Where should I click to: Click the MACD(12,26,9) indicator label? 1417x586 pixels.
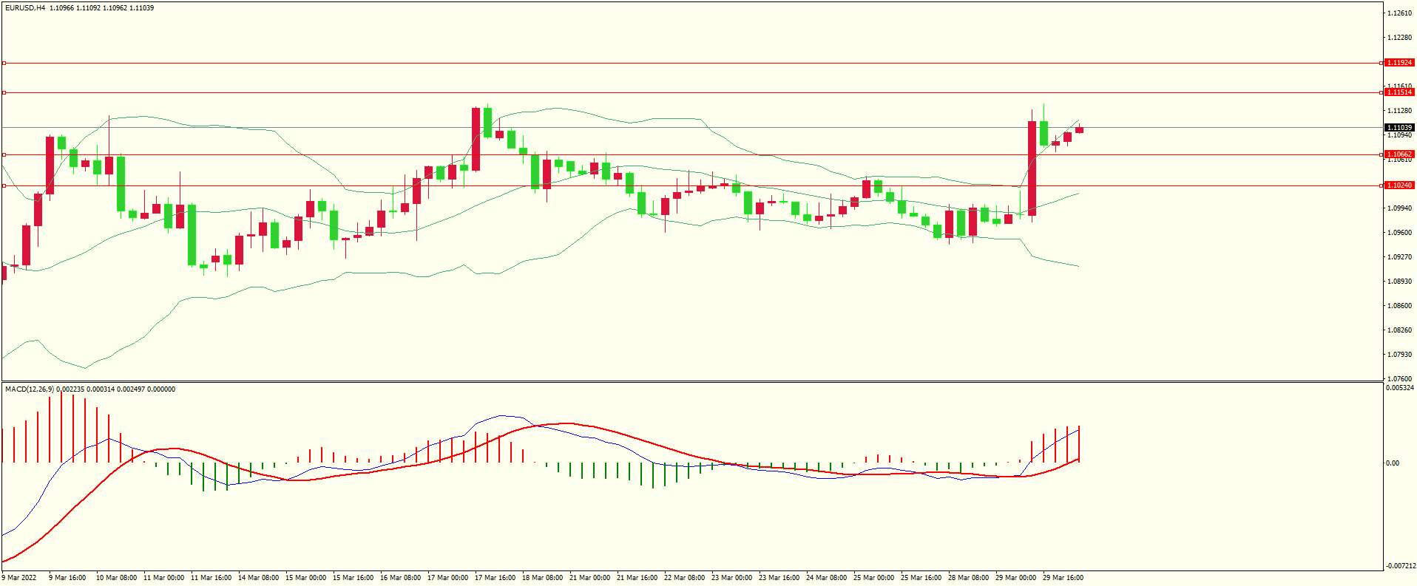click(30, 389)
